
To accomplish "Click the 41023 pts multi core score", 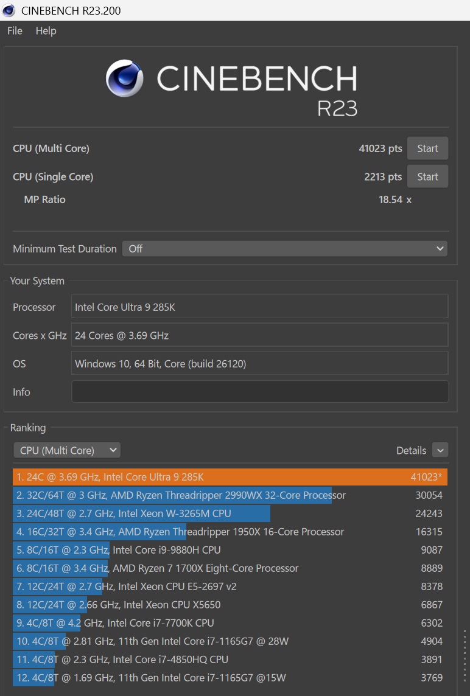I will [381, 148].
